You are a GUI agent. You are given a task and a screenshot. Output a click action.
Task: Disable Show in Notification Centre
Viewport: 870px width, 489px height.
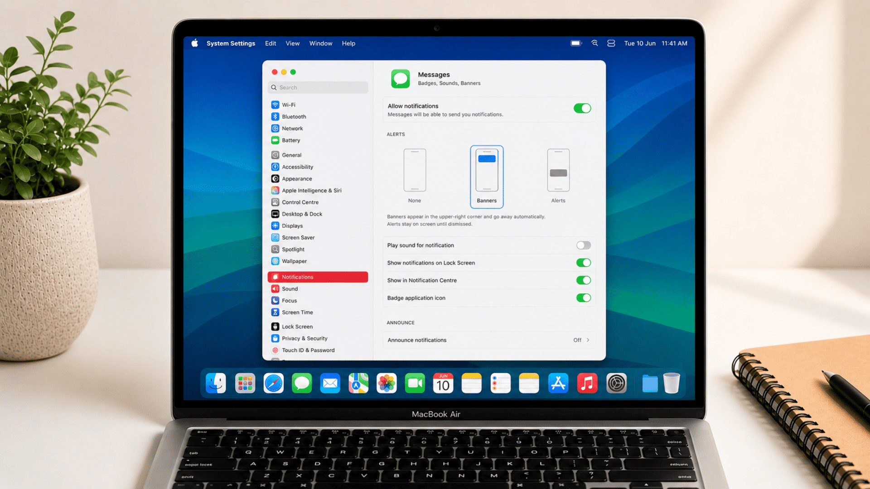[x=584, y=280]
